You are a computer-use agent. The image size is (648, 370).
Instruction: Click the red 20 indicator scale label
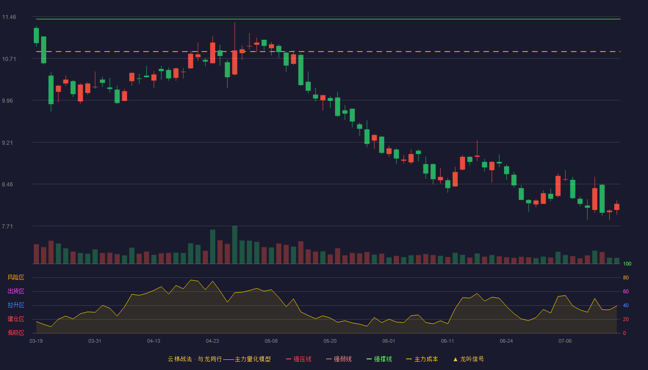626,320
